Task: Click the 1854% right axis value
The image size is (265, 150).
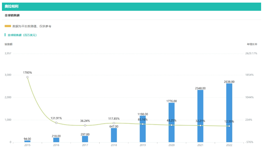Action: (x=249, y=75)
